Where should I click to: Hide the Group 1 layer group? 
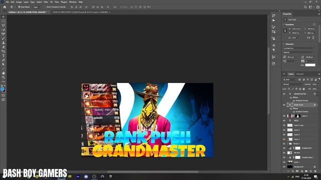coord(284,143)
